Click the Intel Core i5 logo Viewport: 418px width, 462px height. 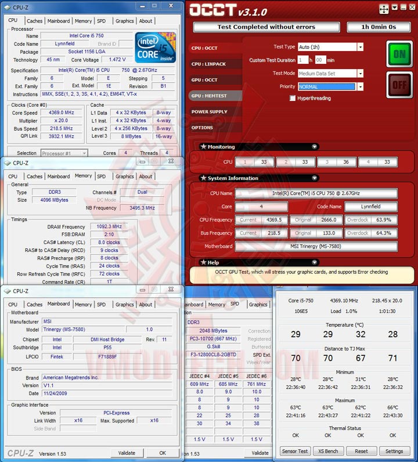click(x=155, y=47)
